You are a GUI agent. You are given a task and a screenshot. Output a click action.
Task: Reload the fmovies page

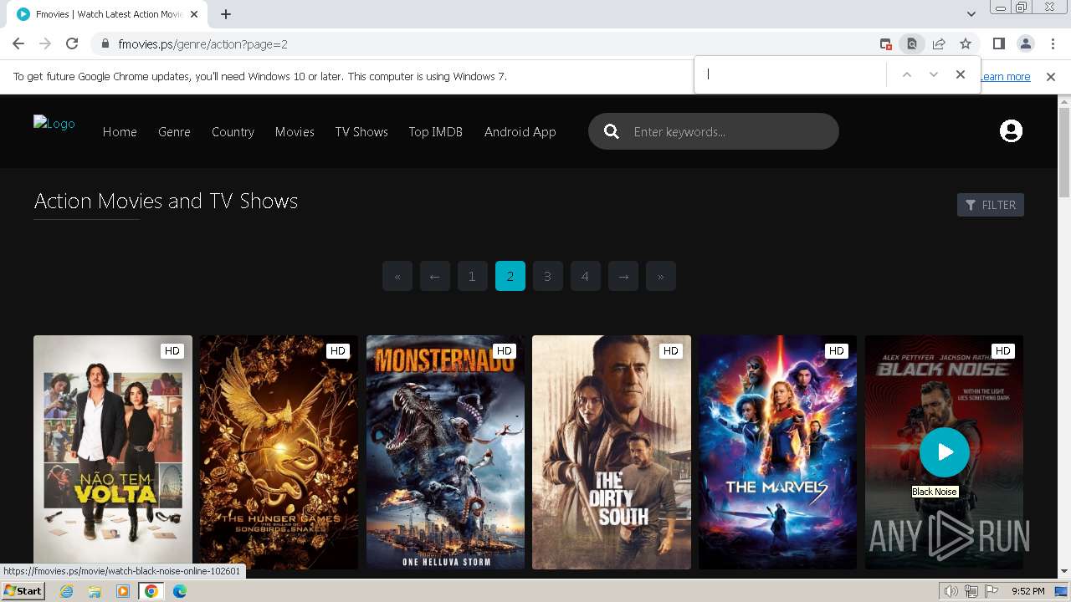pos(72,43)
